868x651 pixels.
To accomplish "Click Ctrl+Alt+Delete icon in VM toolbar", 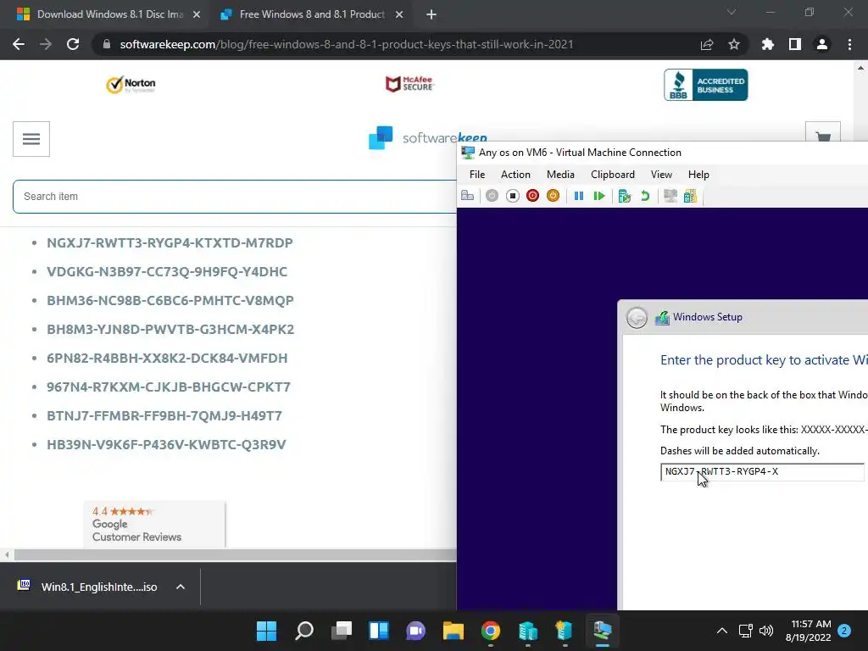I will click(467, 196).
